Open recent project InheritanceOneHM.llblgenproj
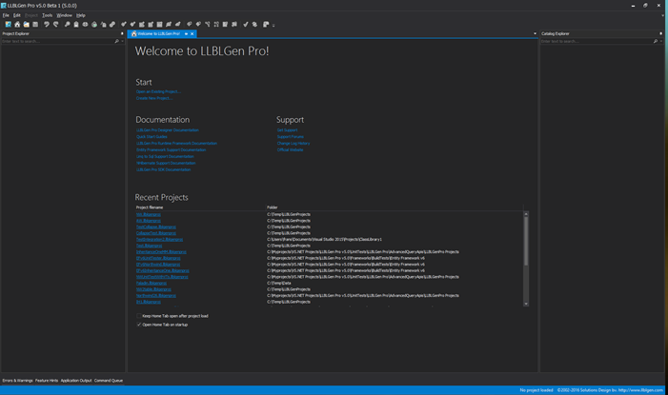 tap(161, 252)
